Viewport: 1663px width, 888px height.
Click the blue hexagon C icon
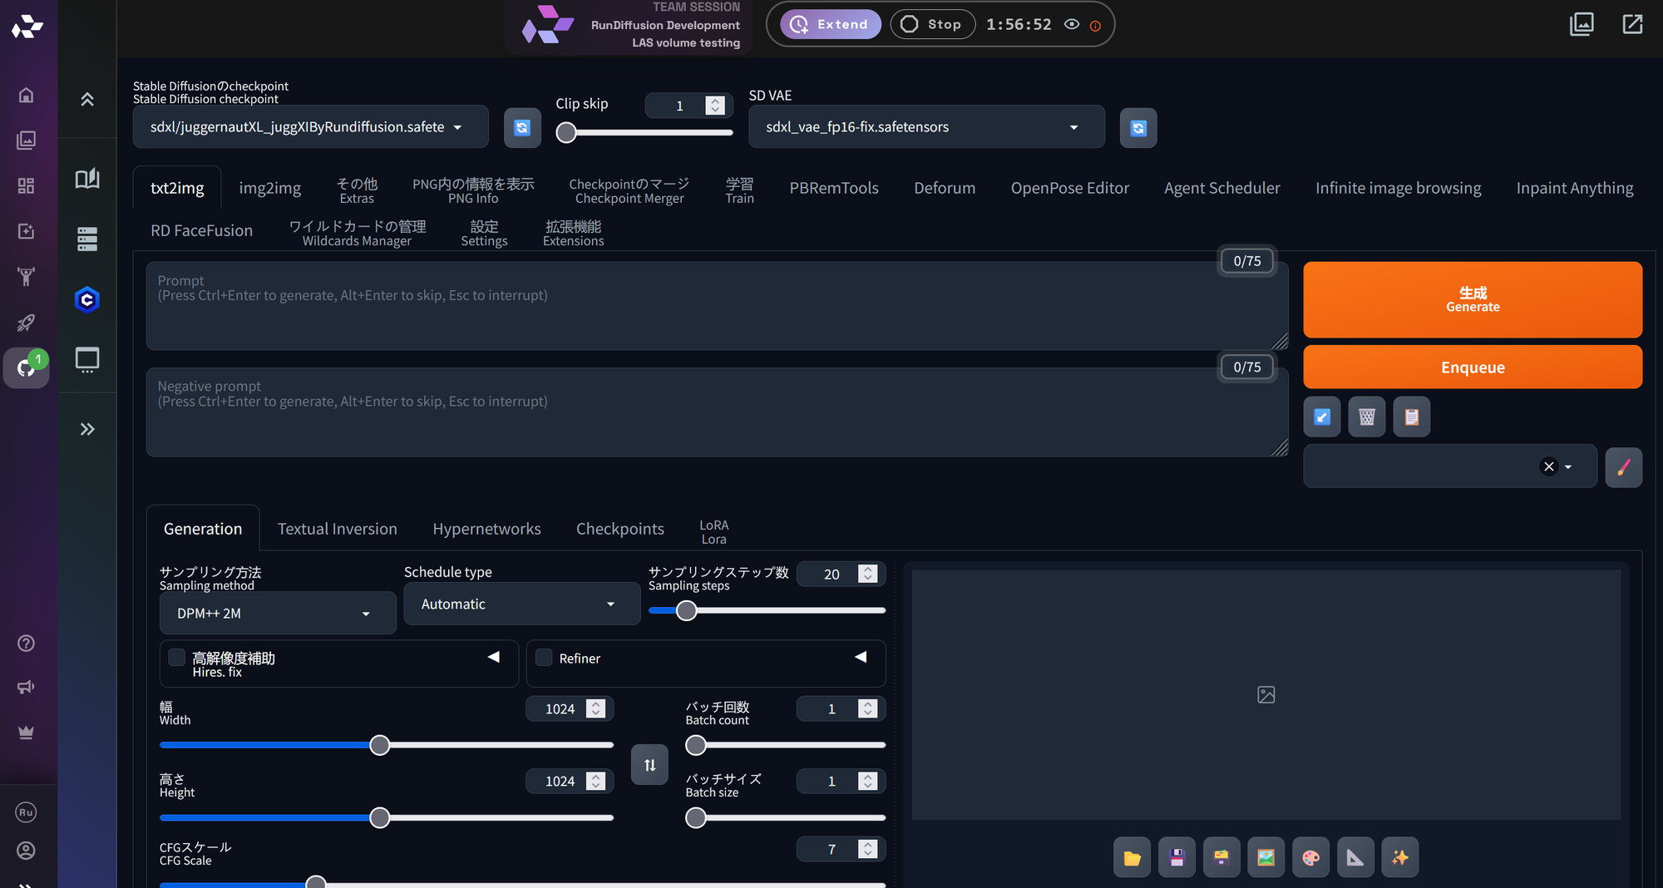pos(87,299)
